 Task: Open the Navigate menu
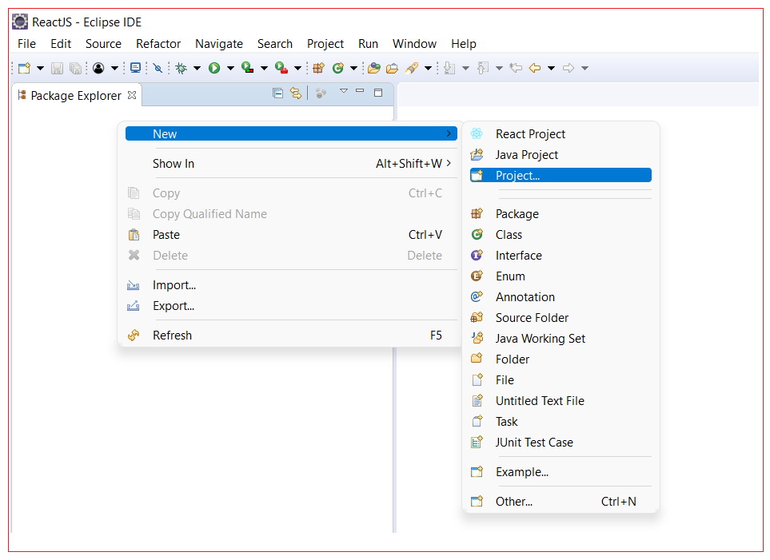(x=219, y=44)
